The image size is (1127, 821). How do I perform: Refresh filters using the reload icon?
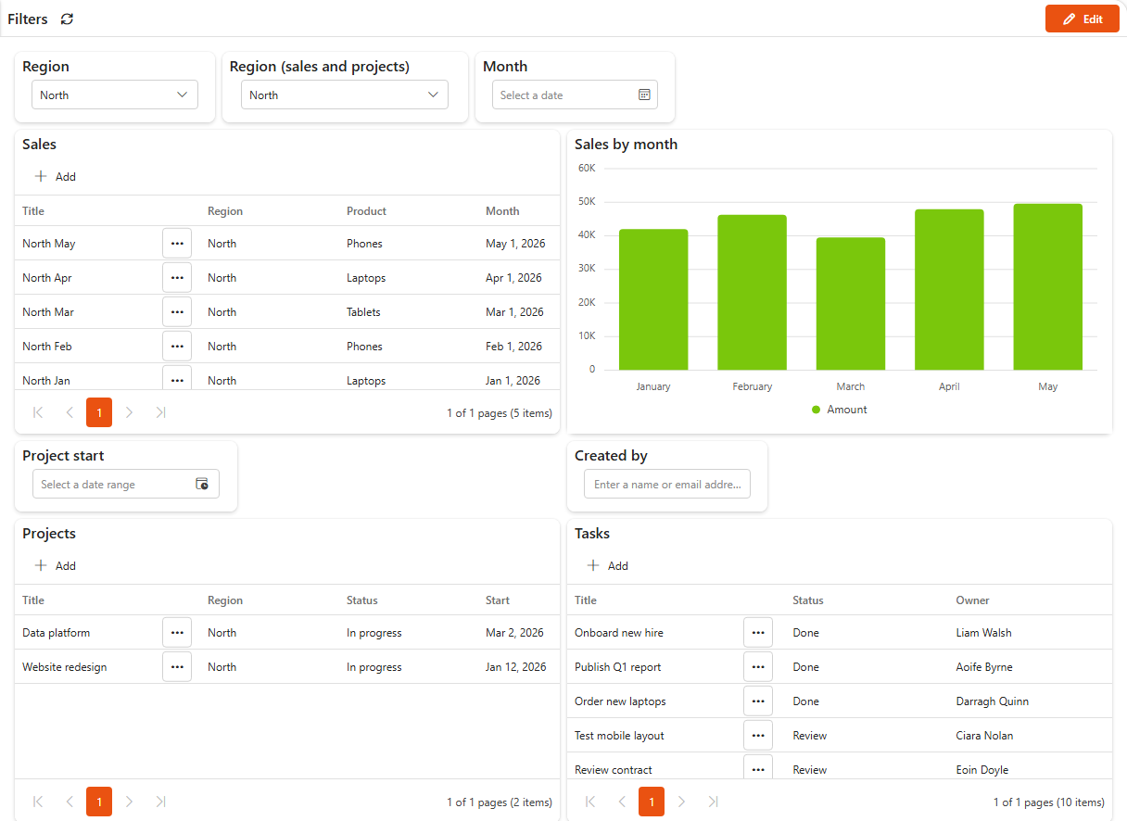67,19
